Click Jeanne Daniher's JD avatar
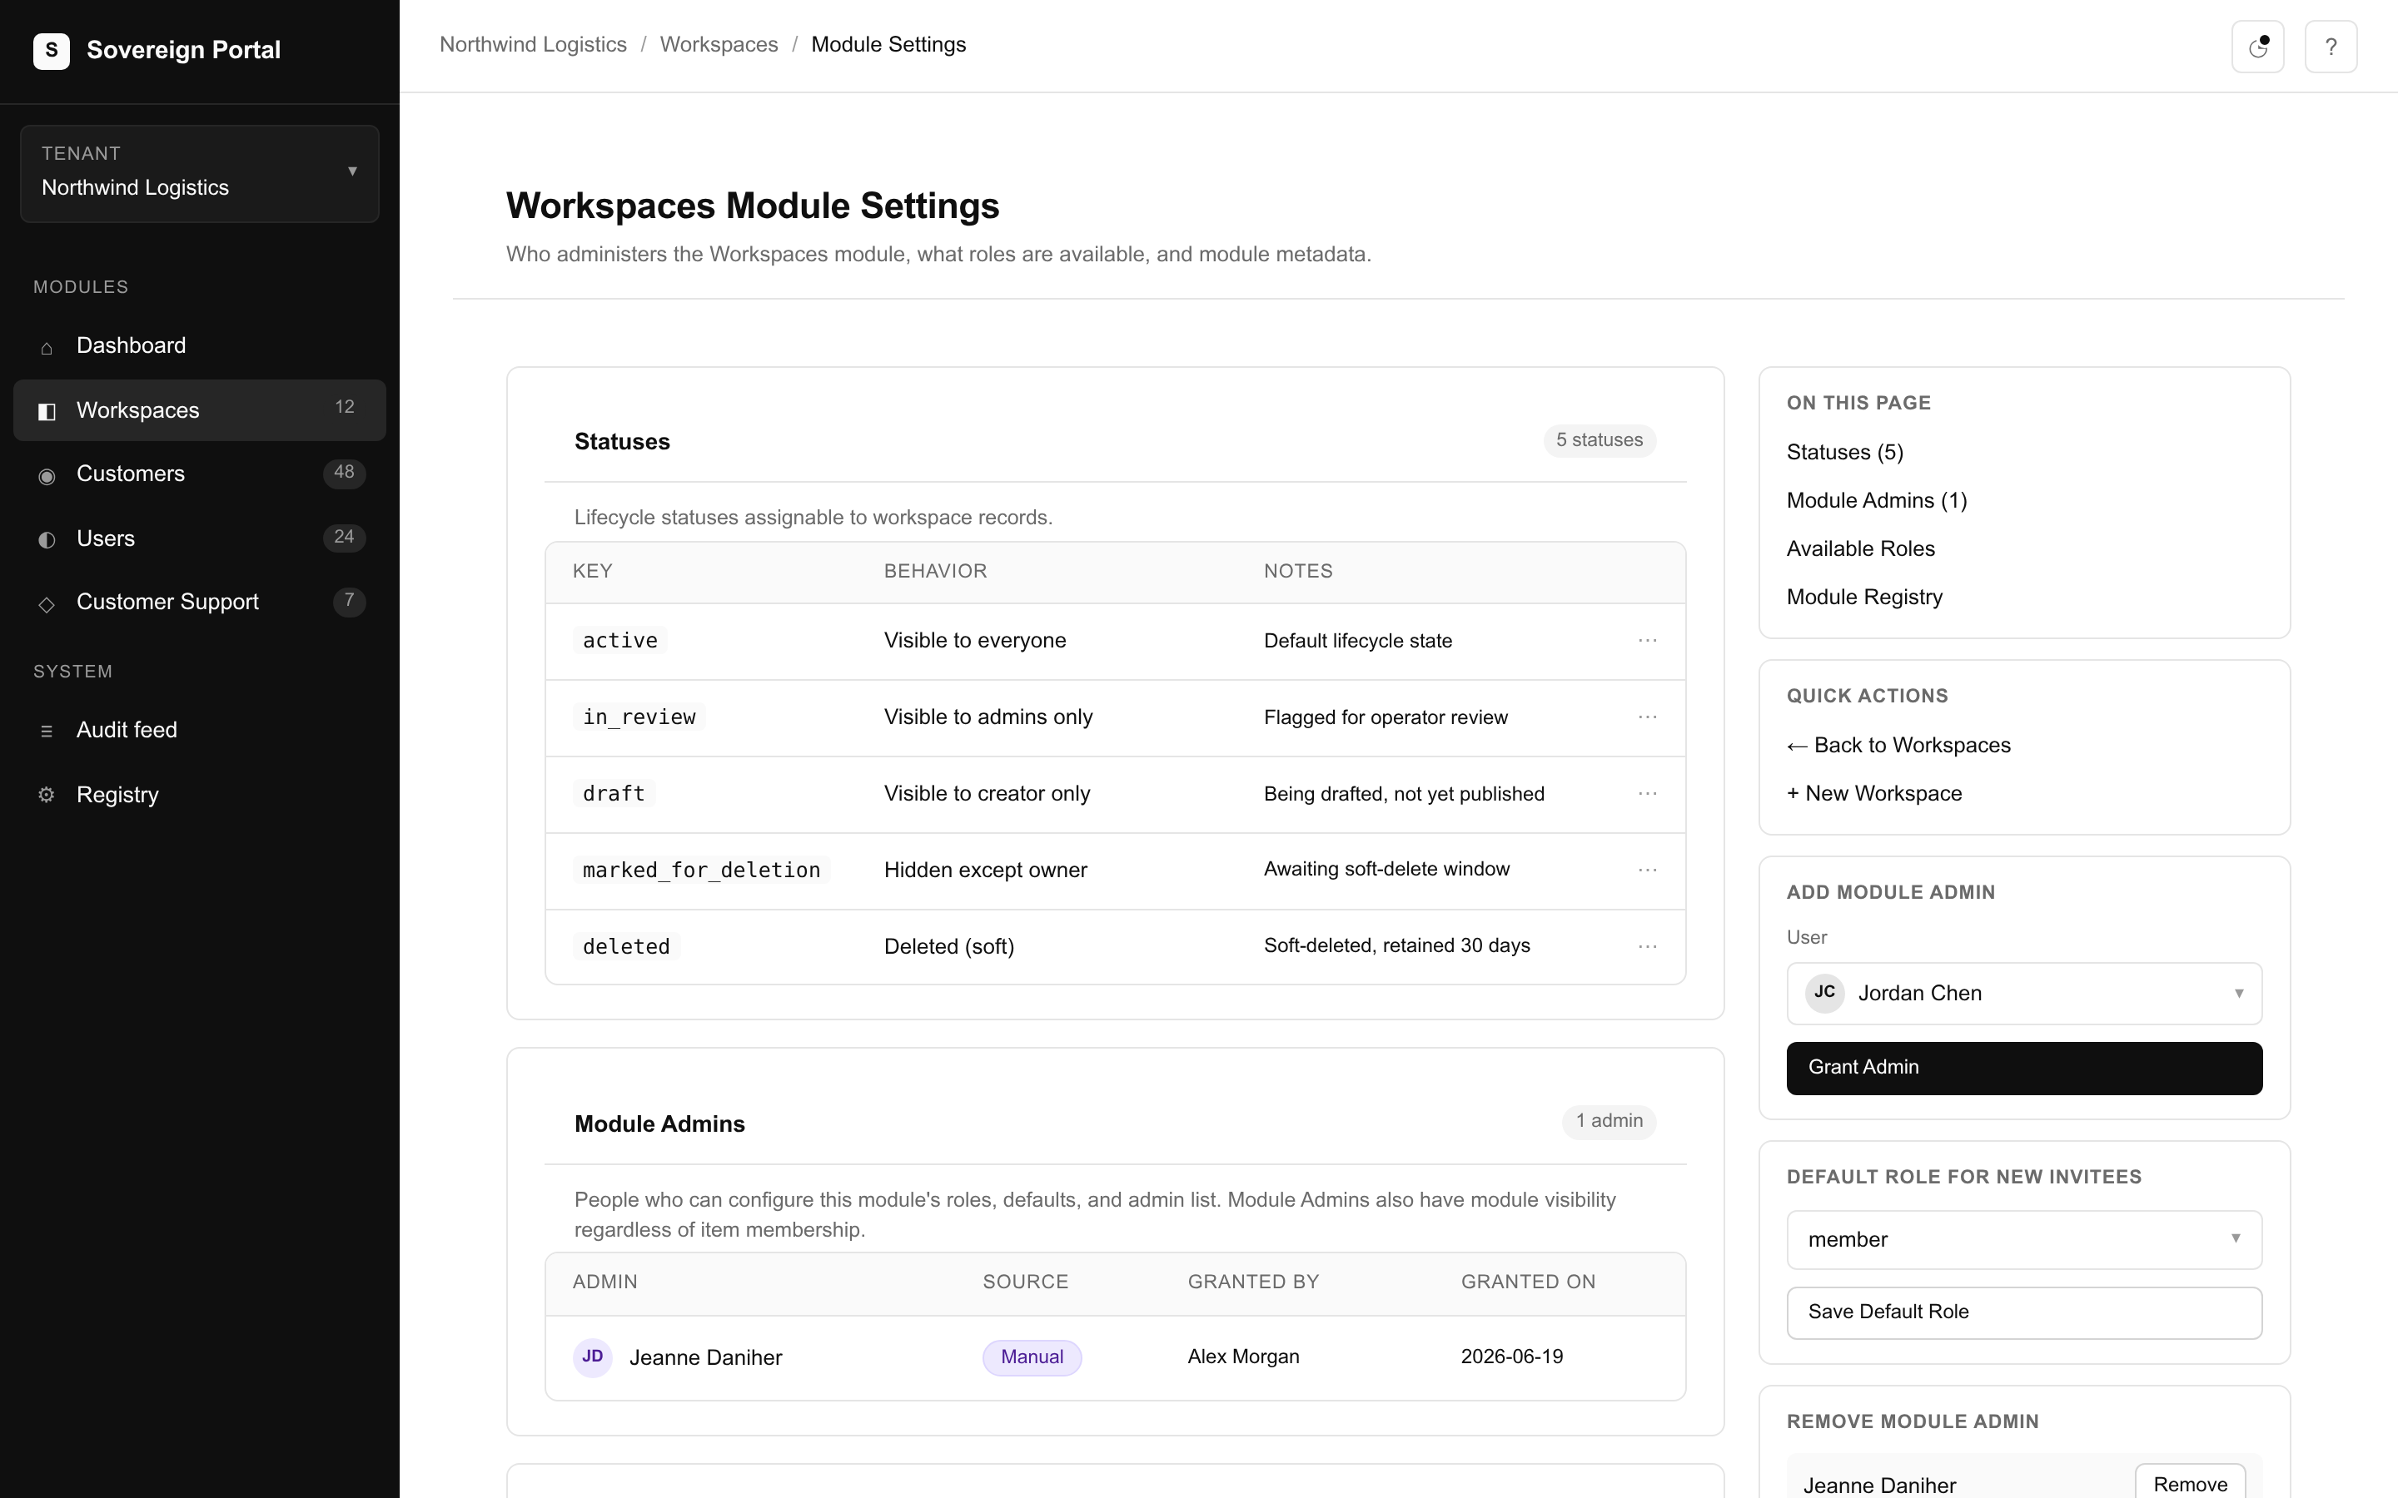The height and width of the screenshot is (1498, 2398). click(x=593, y=1357)
